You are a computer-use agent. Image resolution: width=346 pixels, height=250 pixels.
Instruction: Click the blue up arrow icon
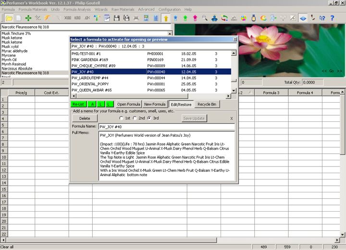pos(175,18)
